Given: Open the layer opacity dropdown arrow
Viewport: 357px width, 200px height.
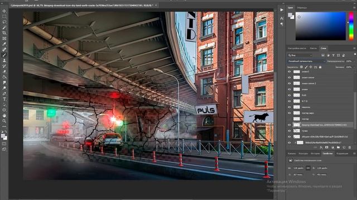Looking at the screenshot, I should (x=354, y=61).
